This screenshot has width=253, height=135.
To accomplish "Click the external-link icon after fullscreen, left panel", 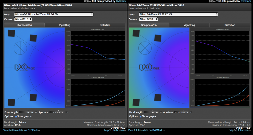I will pos(125,130).
